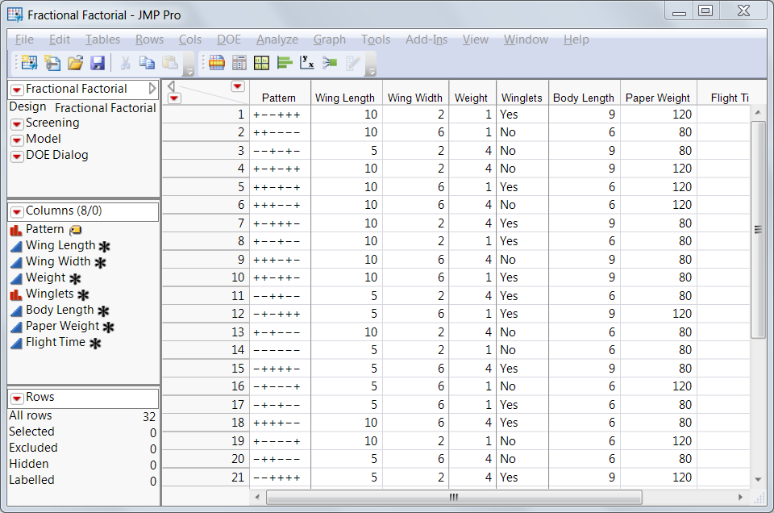Viewport: 774px width, 513px height.
Task: Open the Tables menu
Action: point(102,40)
